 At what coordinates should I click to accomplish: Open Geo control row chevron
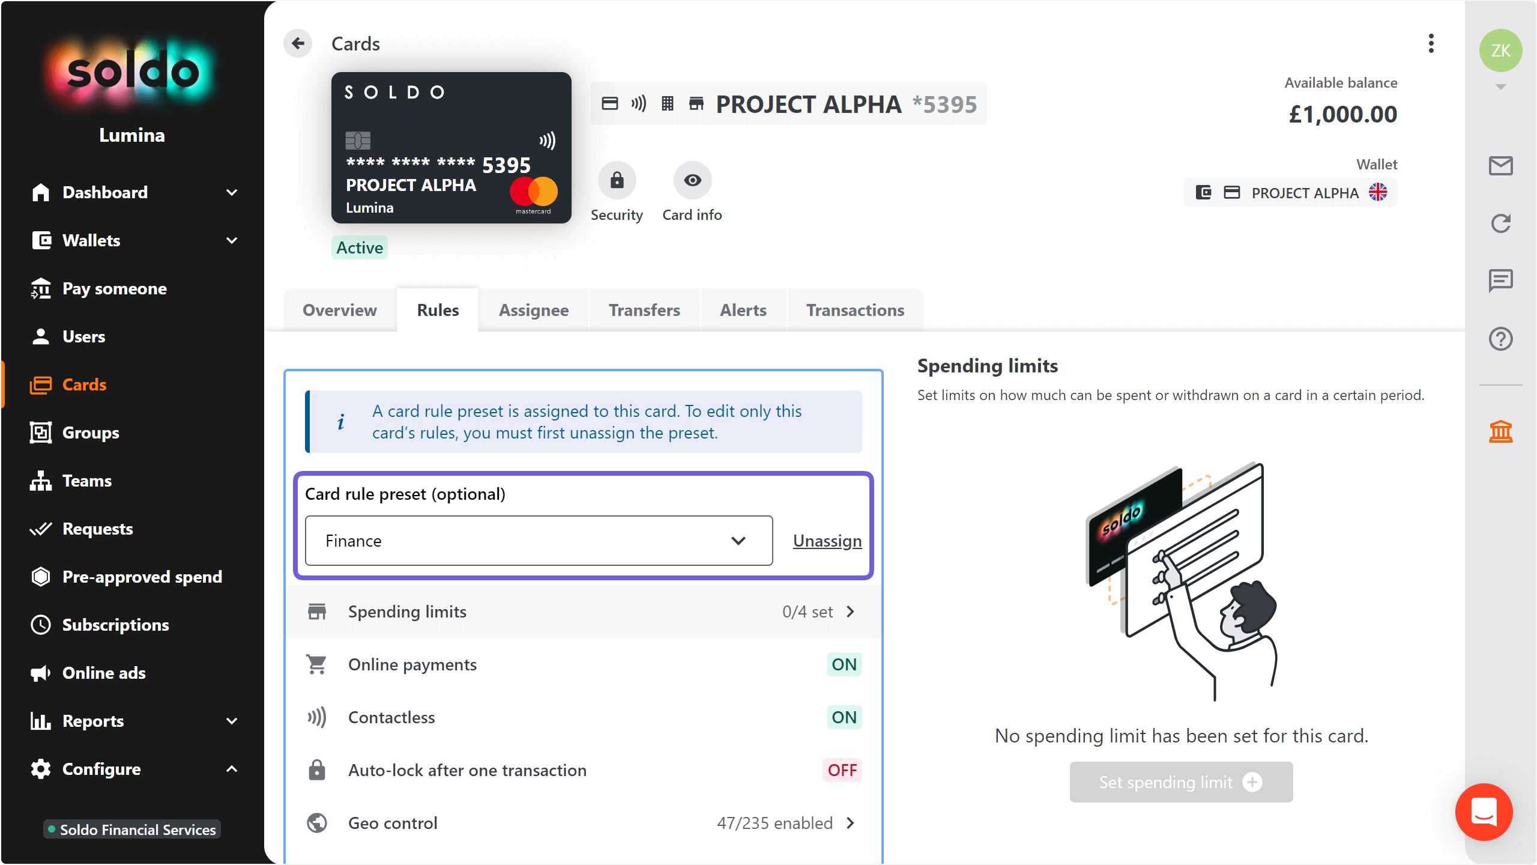[850, 823]
